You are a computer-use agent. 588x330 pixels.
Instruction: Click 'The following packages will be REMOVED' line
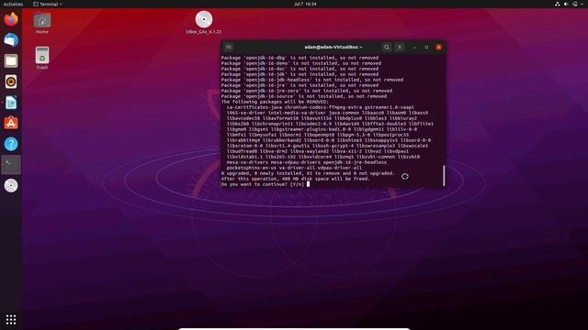[275, 102]
